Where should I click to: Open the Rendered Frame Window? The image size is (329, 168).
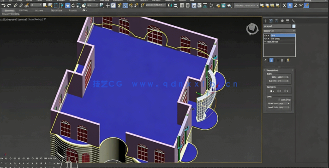[223, 6]
